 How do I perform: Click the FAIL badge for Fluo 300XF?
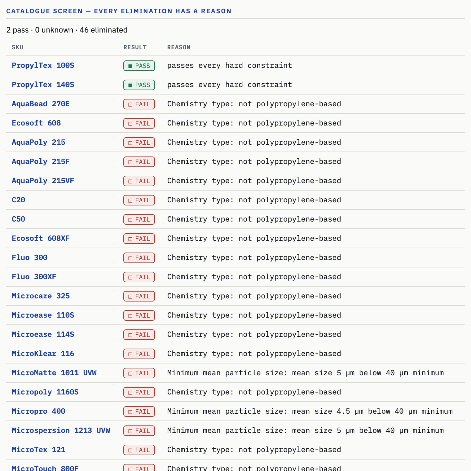(139, 277)
